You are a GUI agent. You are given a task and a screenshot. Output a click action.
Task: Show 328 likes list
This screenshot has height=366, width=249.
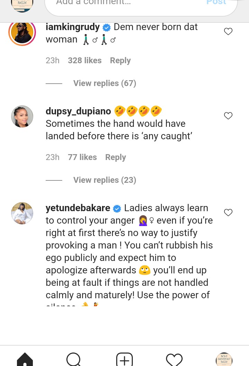[84, 60]
